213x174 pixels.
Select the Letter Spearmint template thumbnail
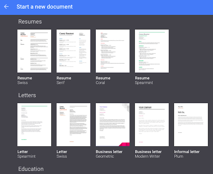[x=34, y=124]
